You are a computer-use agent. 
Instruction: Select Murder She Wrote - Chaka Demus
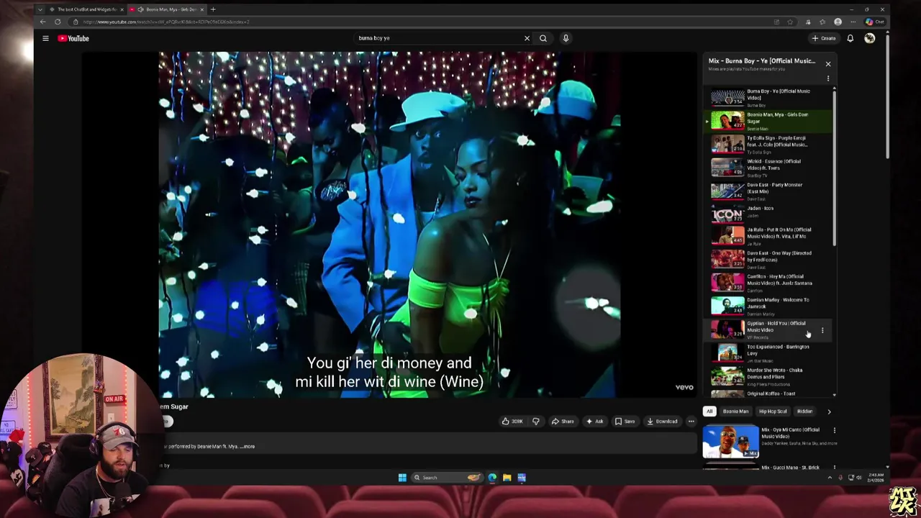768,376
